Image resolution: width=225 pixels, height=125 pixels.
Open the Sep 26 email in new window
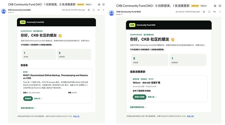point(220,6)
